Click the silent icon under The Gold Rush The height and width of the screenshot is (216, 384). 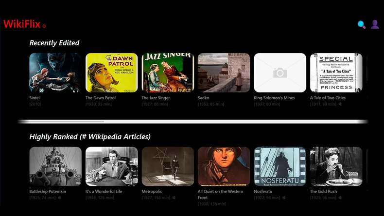pos(340,198)
